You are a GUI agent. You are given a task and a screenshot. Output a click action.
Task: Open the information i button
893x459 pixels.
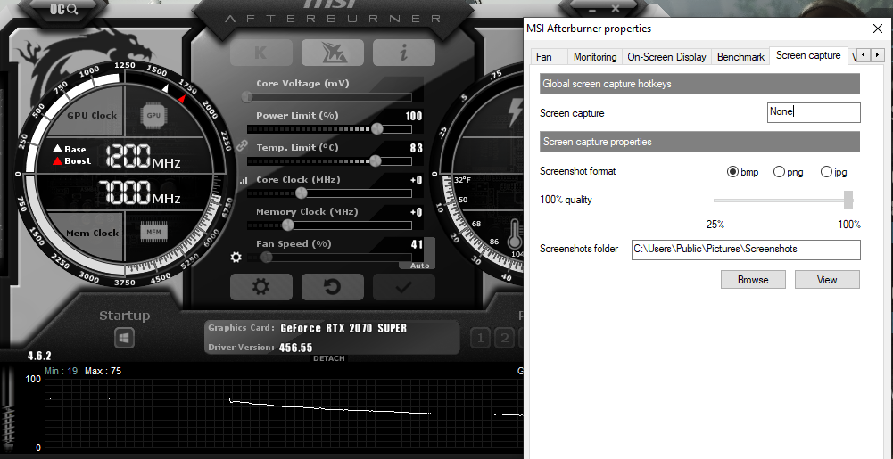tap(404, 53)
